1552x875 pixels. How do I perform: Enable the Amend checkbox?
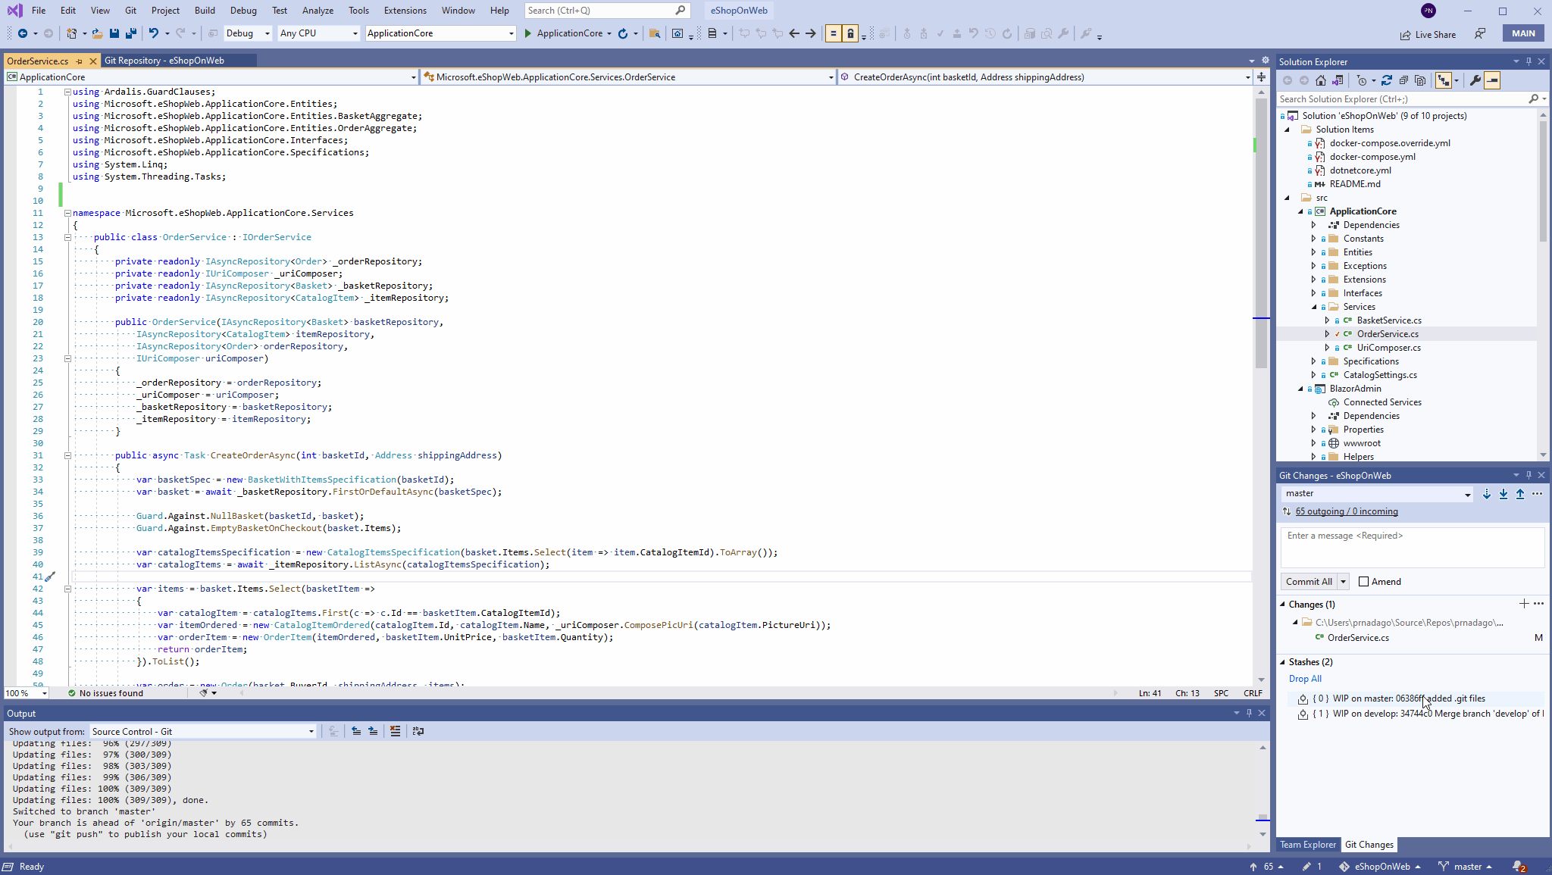(1362, 581)
